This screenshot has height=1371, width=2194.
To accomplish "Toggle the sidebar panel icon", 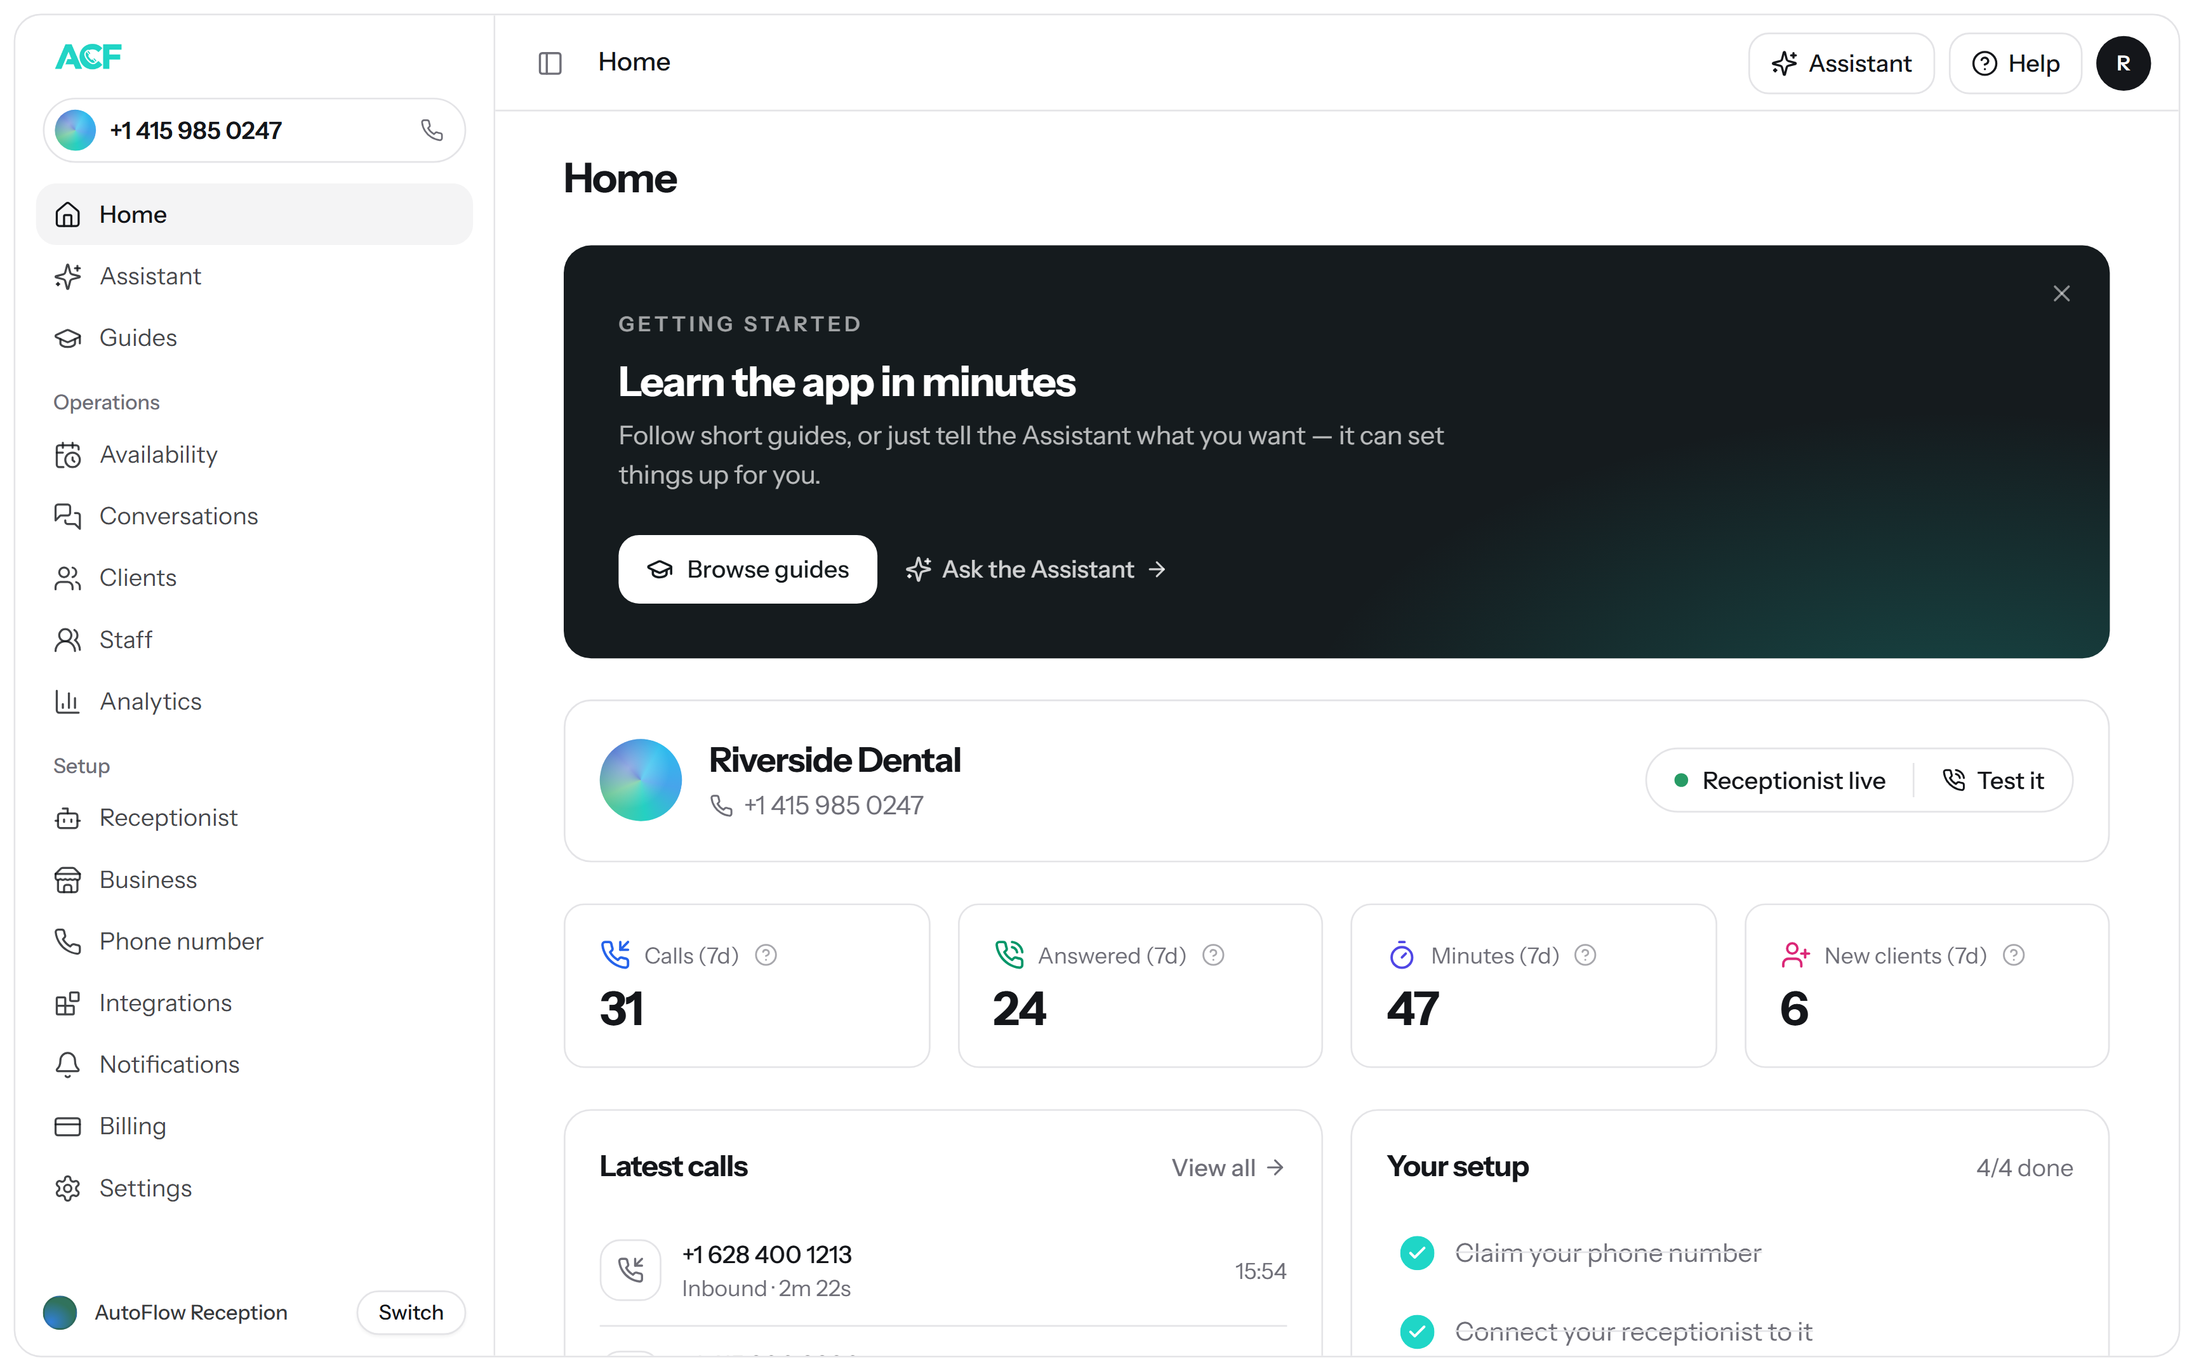I will pos(550,63).
